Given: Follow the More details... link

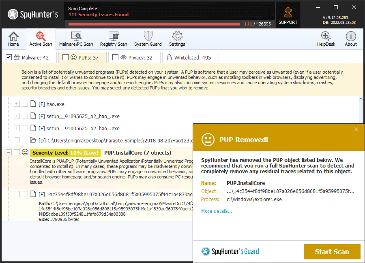Looking at the screenshot, I should tap(217, 211).
